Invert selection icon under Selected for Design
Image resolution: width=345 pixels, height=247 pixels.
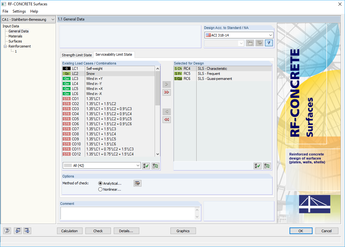click(x=267, y=166)
